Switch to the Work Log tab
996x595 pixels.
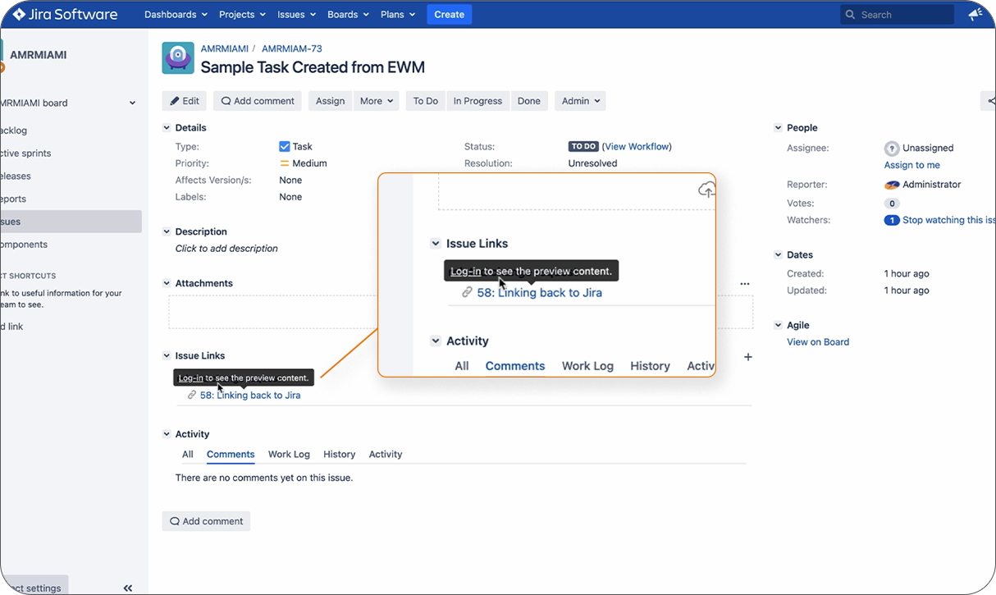coord(289,455)
